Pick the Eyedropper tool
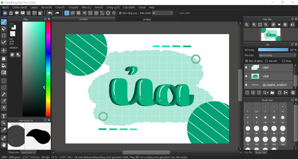This screenshot has height=159, width=298. point(4,137)
